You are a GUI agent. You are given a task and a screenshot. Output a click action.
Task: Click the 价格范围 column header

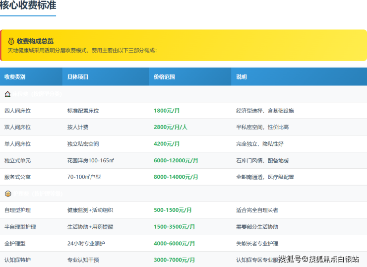164,77
